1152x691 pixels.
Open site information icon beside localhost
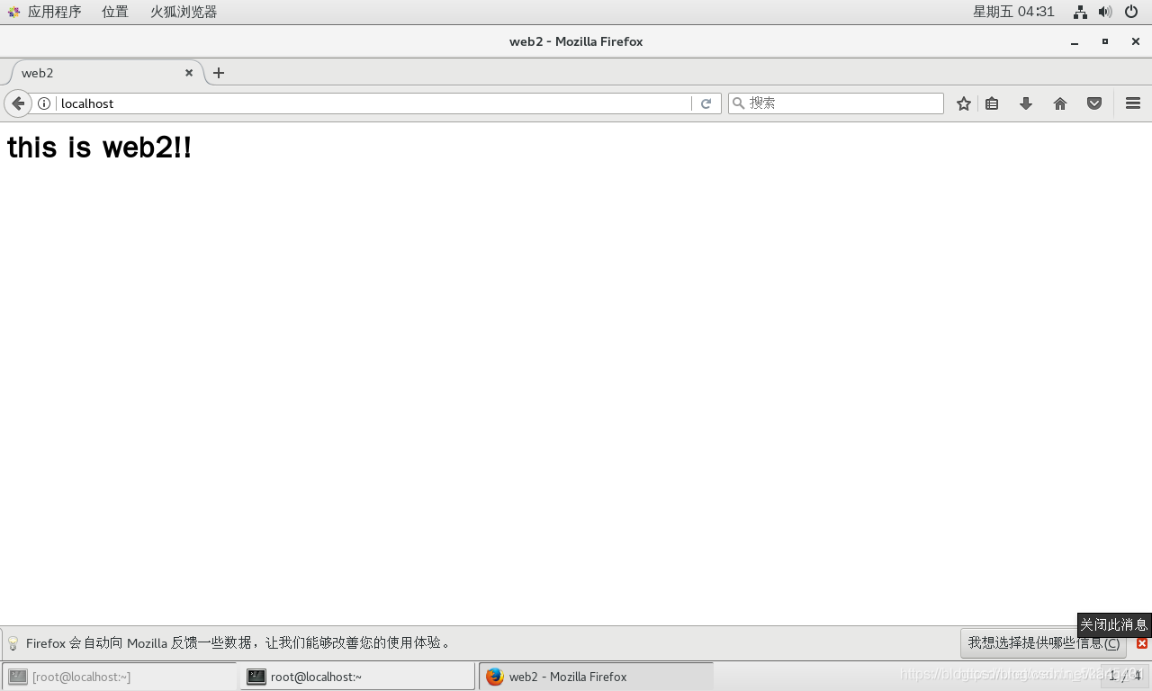coord(44,103)
